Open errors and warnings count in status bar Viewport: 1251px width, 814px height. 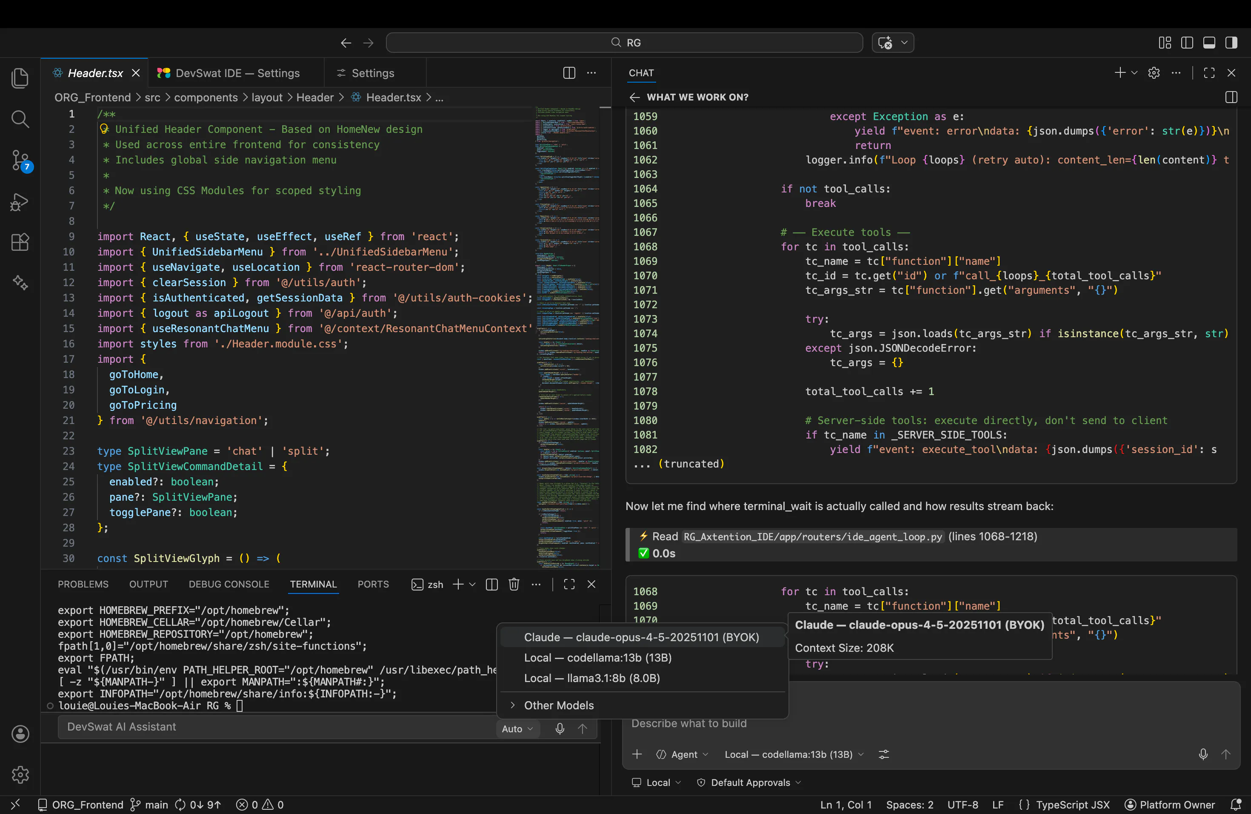(260, 805)
